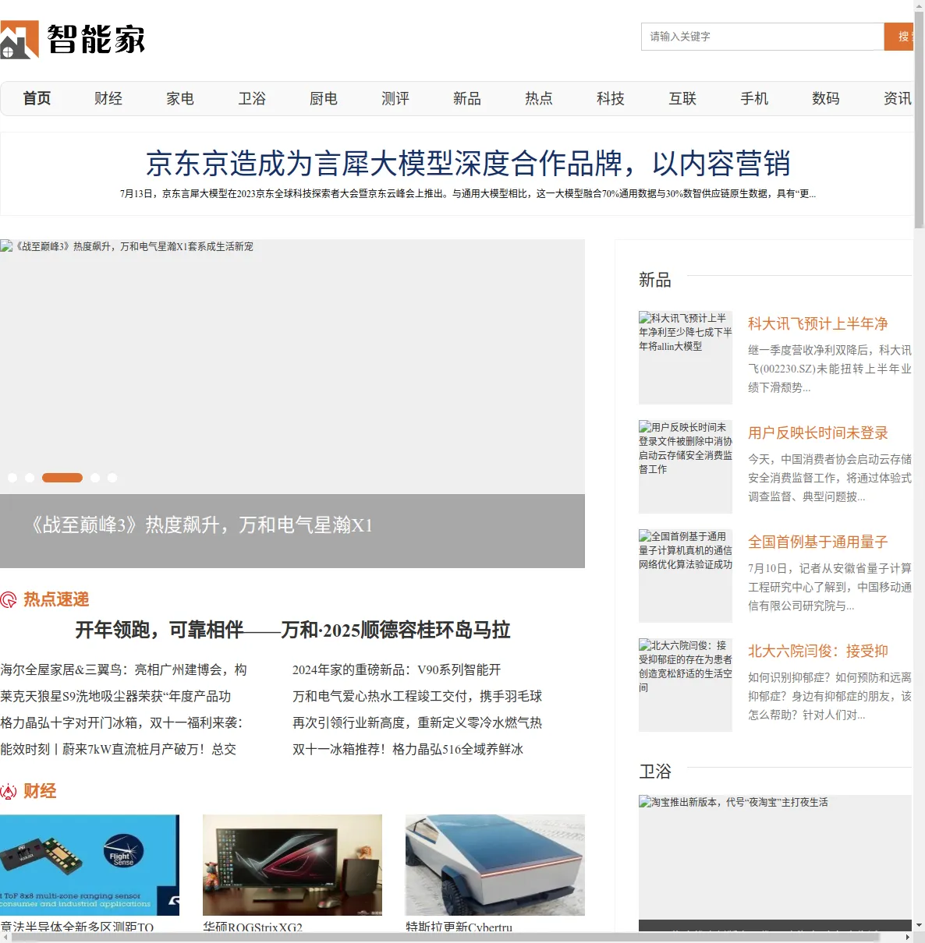The image size is (925, 943).
Task: Open the ROG Strix monitor thumbnail
Action: tap(292, 865)
